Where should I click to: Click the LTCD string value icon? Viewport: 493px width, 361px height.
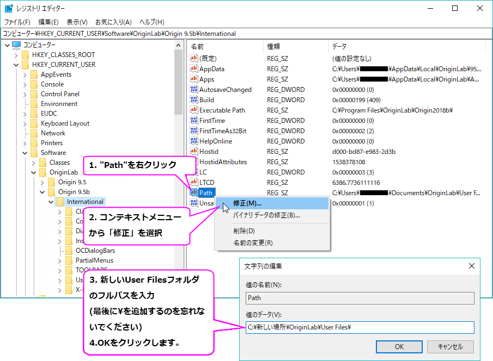pyautogui.click(x=194, y=182)
